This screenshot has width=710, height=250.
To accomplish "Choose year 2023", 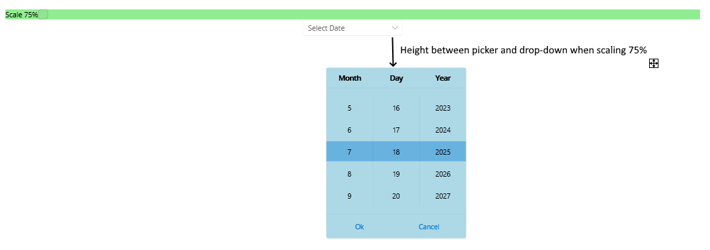I will [443, 108].
